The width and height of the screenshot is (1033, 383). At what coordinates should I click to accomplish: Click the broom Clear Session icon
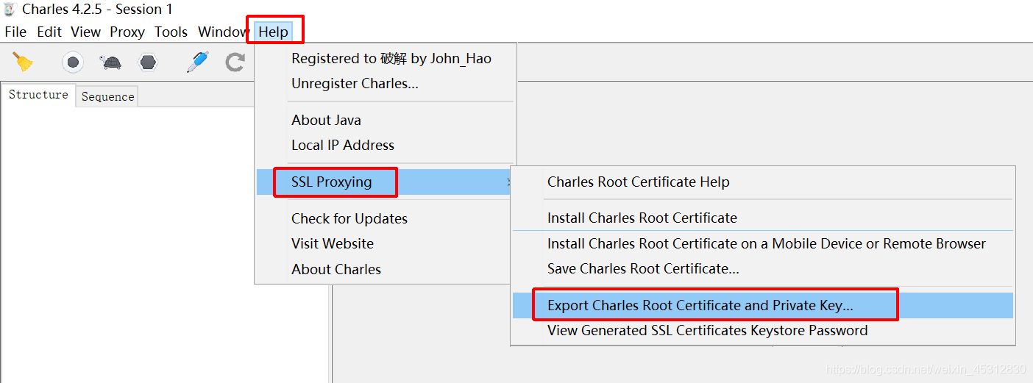click(23, 62)
